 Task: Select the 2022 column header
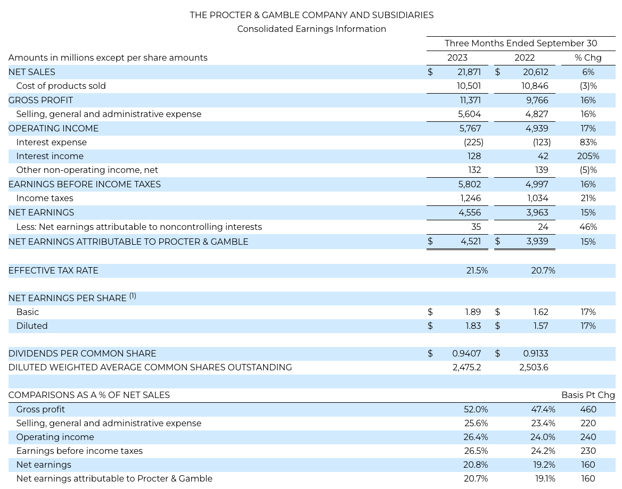tap(524, 57)
